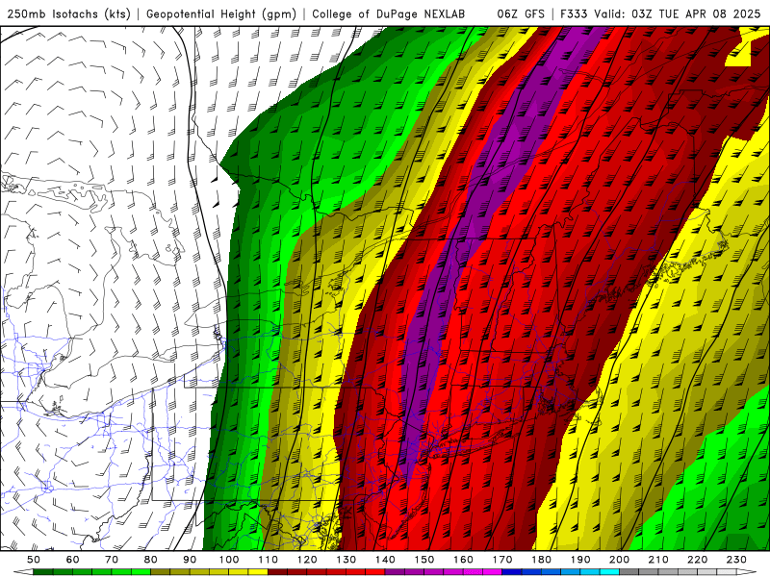Click the 140 label on the color scale
The width and height of the screenshot is (770, 577).
pyautogui.click(x=385, y=560)
